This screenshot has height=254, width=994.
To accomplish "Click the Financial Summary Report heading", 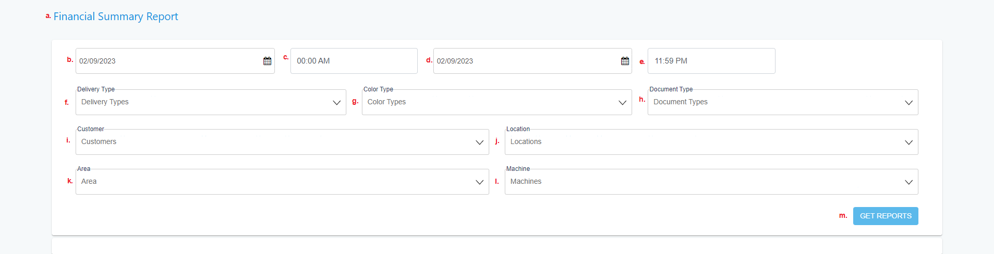I will point(115,17).
